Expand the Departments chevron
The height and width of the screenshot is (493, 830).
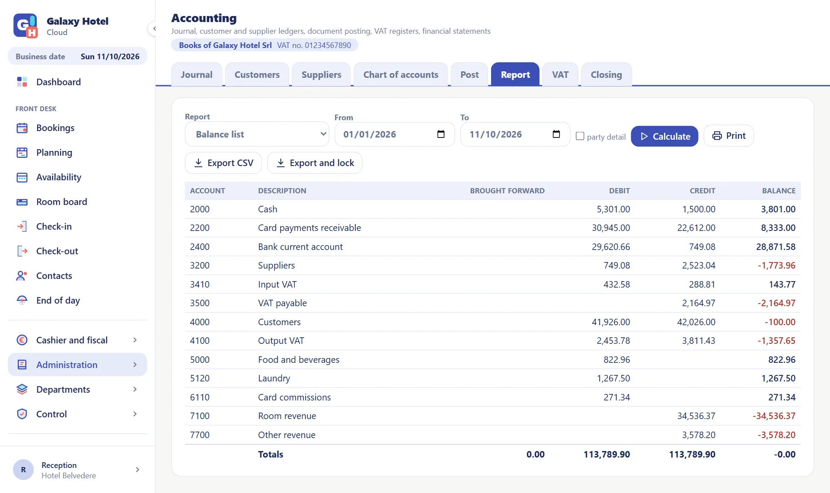pos(135,389)
